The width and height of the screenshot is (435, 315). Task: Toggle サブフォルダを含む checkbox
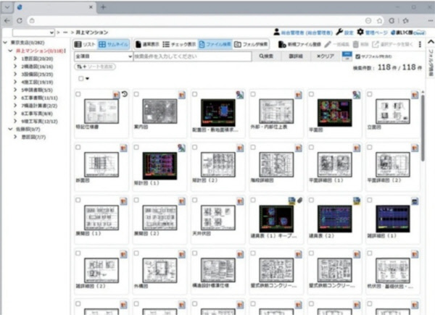[358, 56]
